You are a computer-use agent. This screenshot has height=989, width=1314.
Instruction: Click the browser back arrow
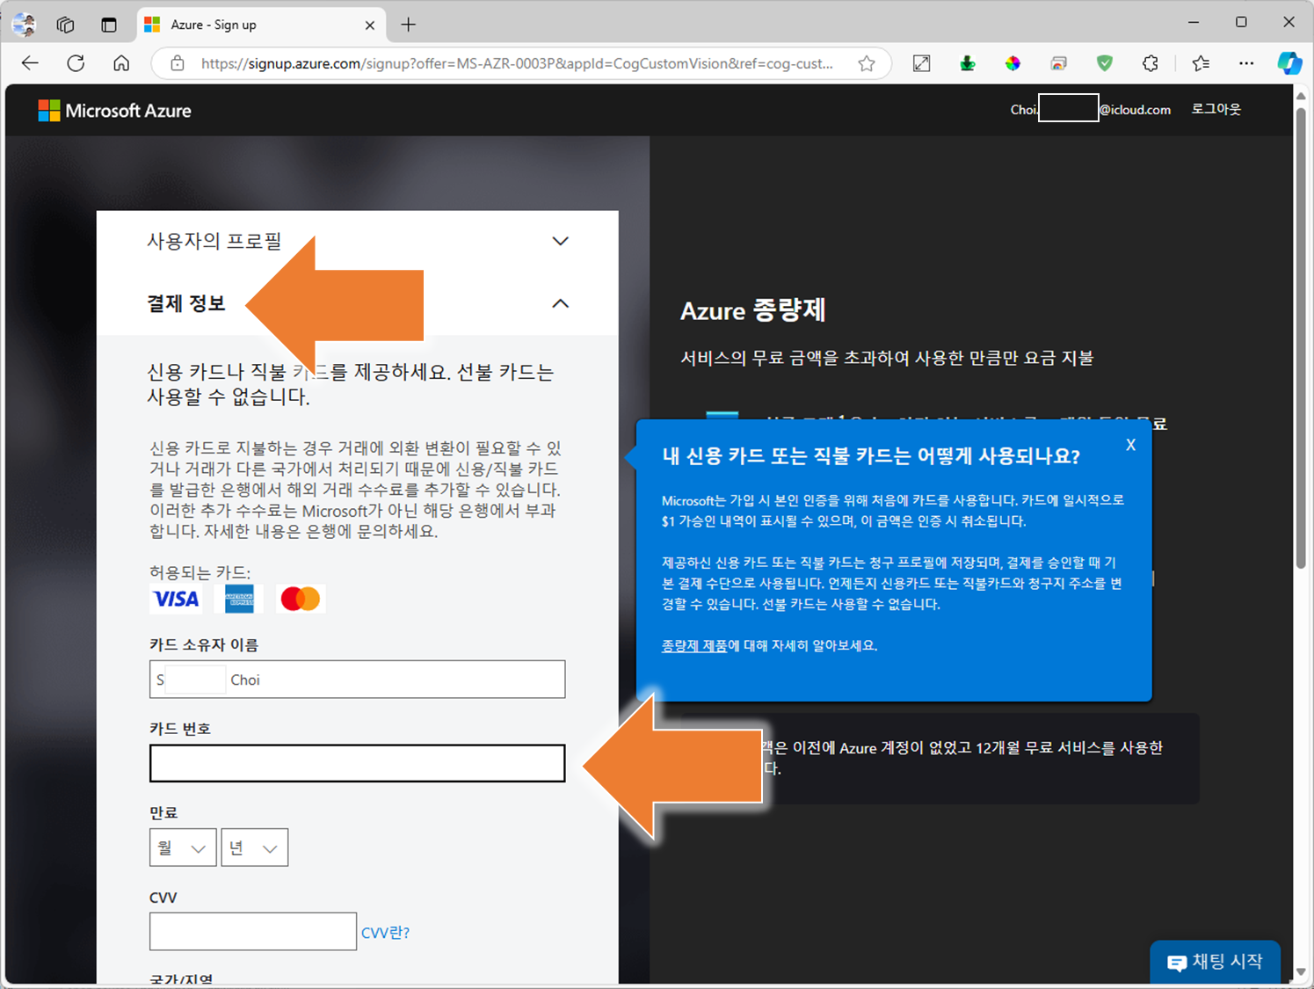(x=30, y=63)
